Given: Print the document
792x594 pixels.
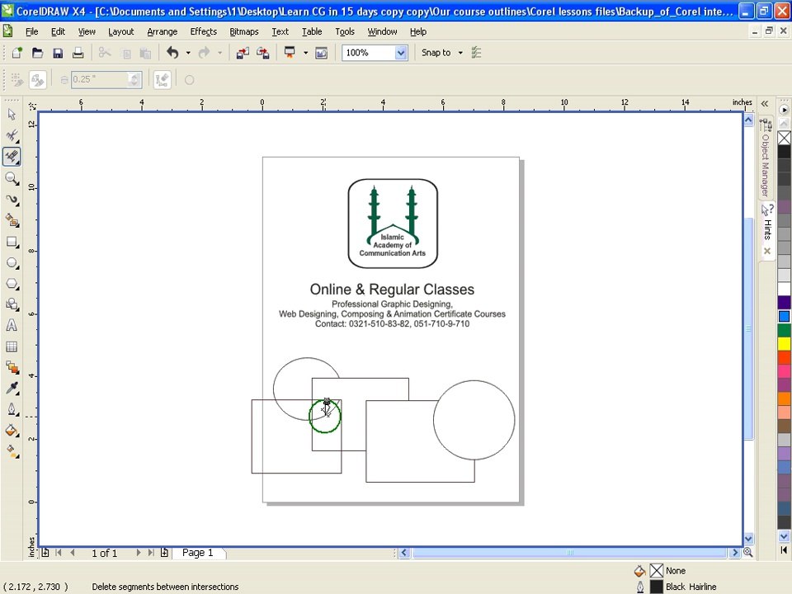Looking at the screenshot, I should pos(78,53).
